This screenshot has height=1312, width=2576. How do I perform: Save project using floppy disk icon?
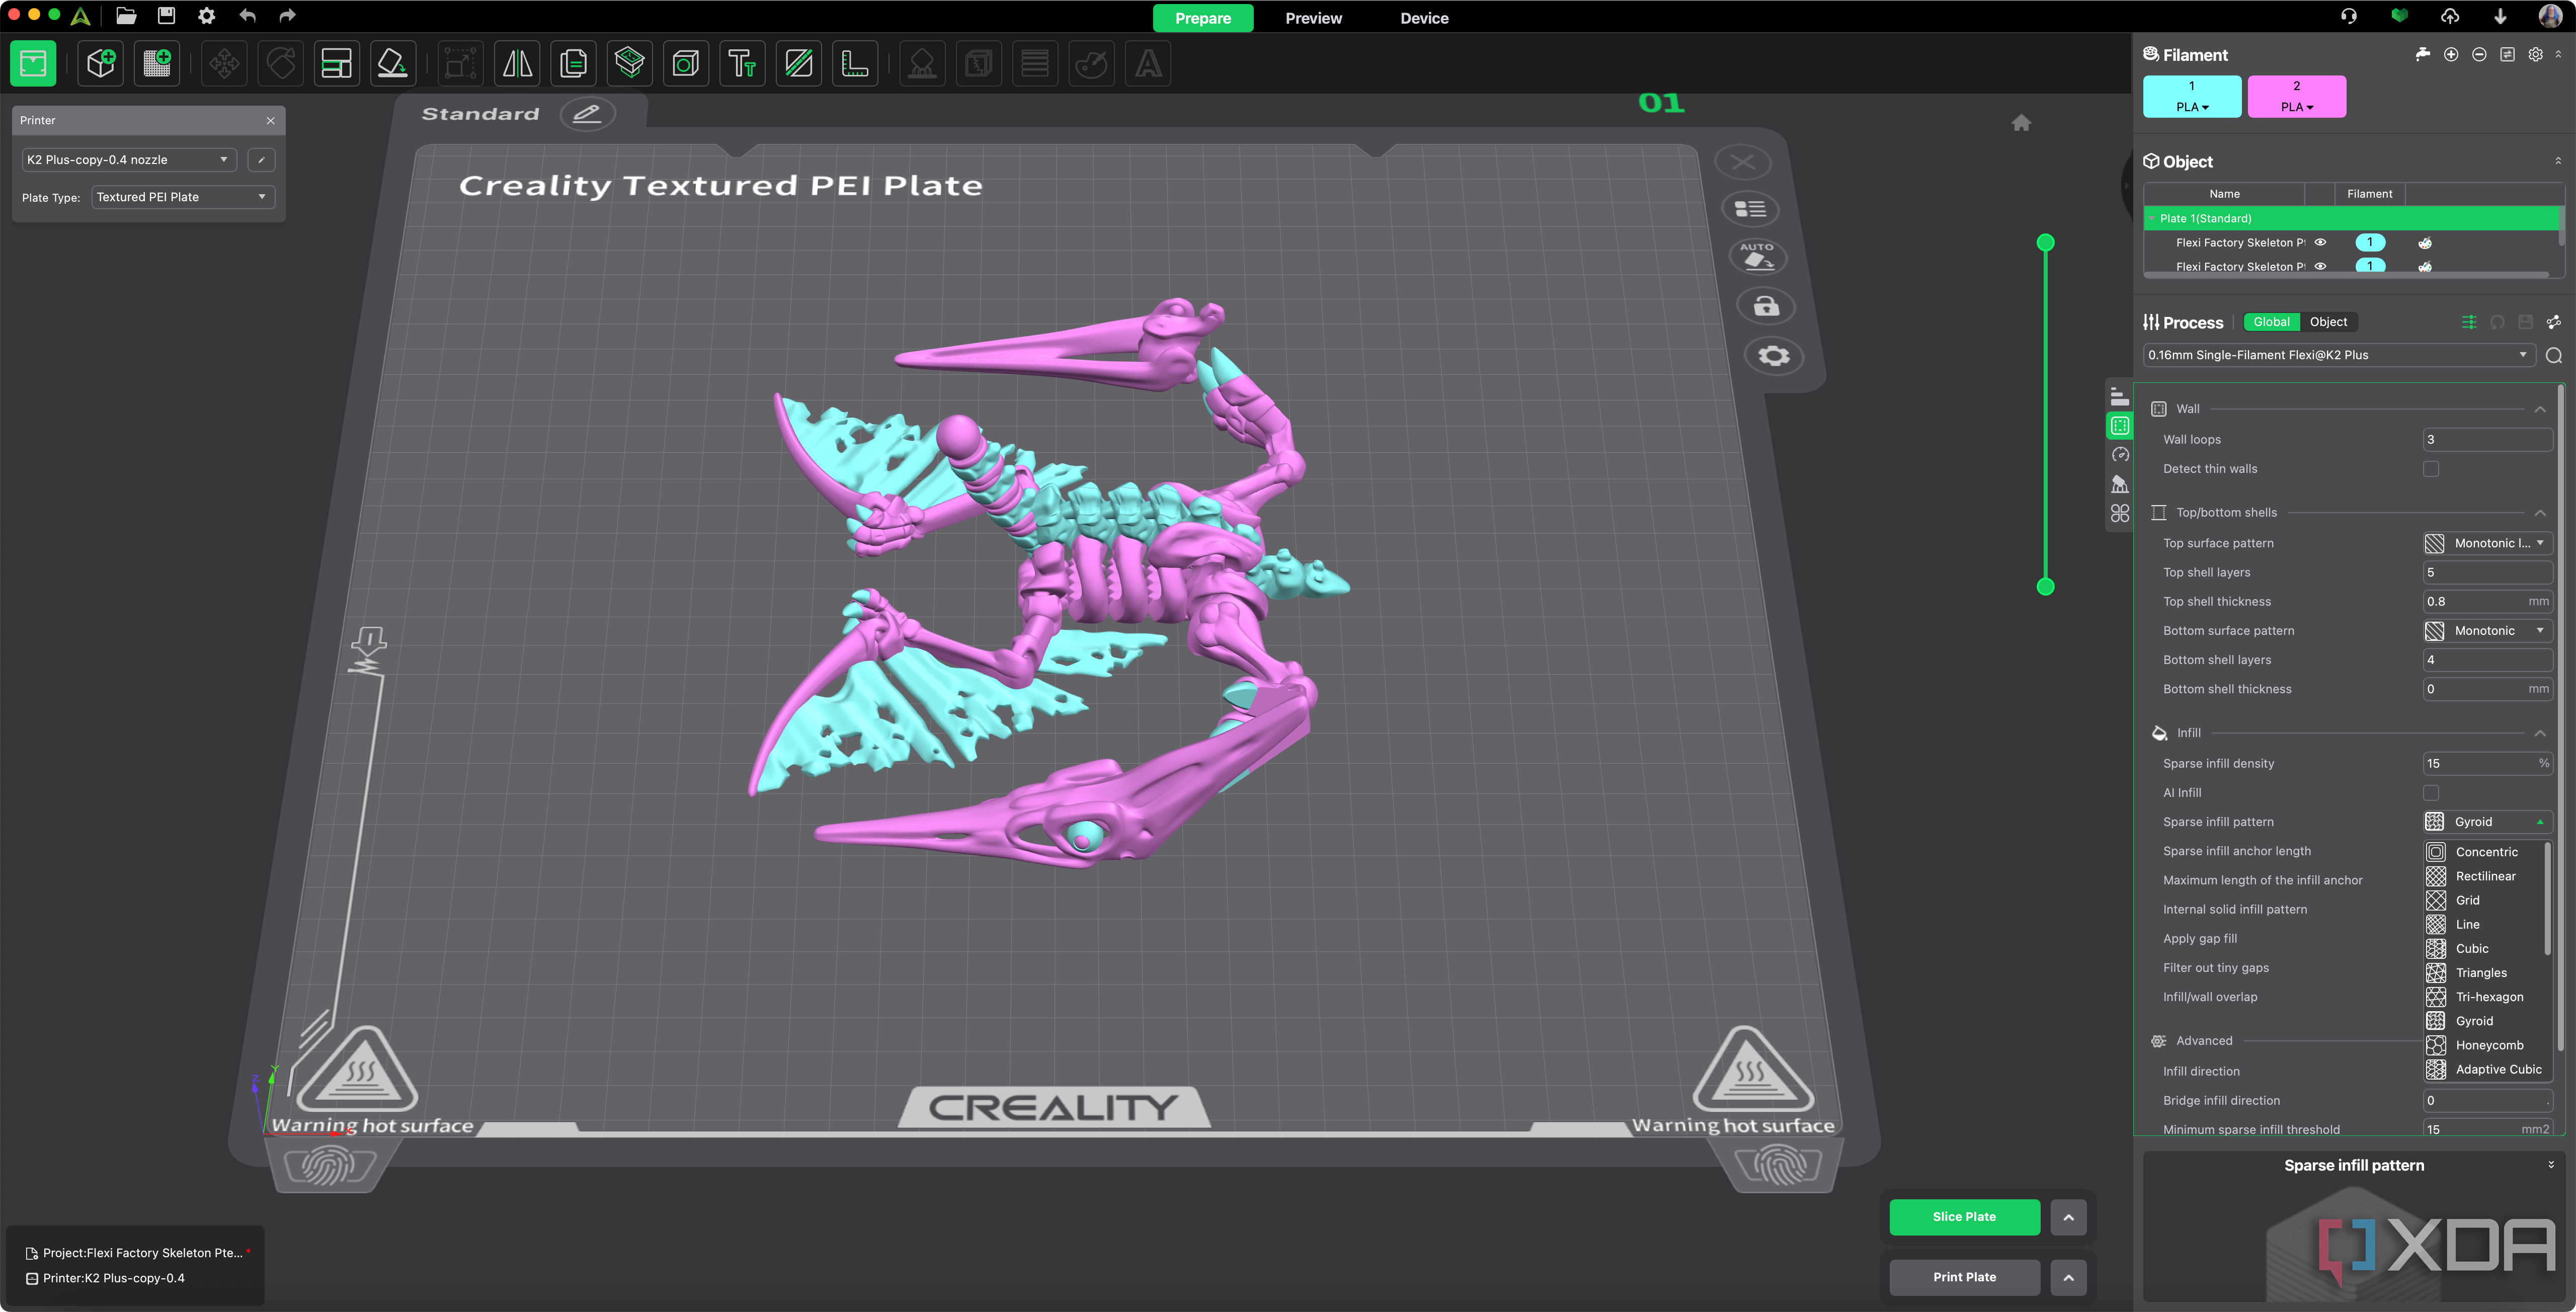[x=166, y=16]
